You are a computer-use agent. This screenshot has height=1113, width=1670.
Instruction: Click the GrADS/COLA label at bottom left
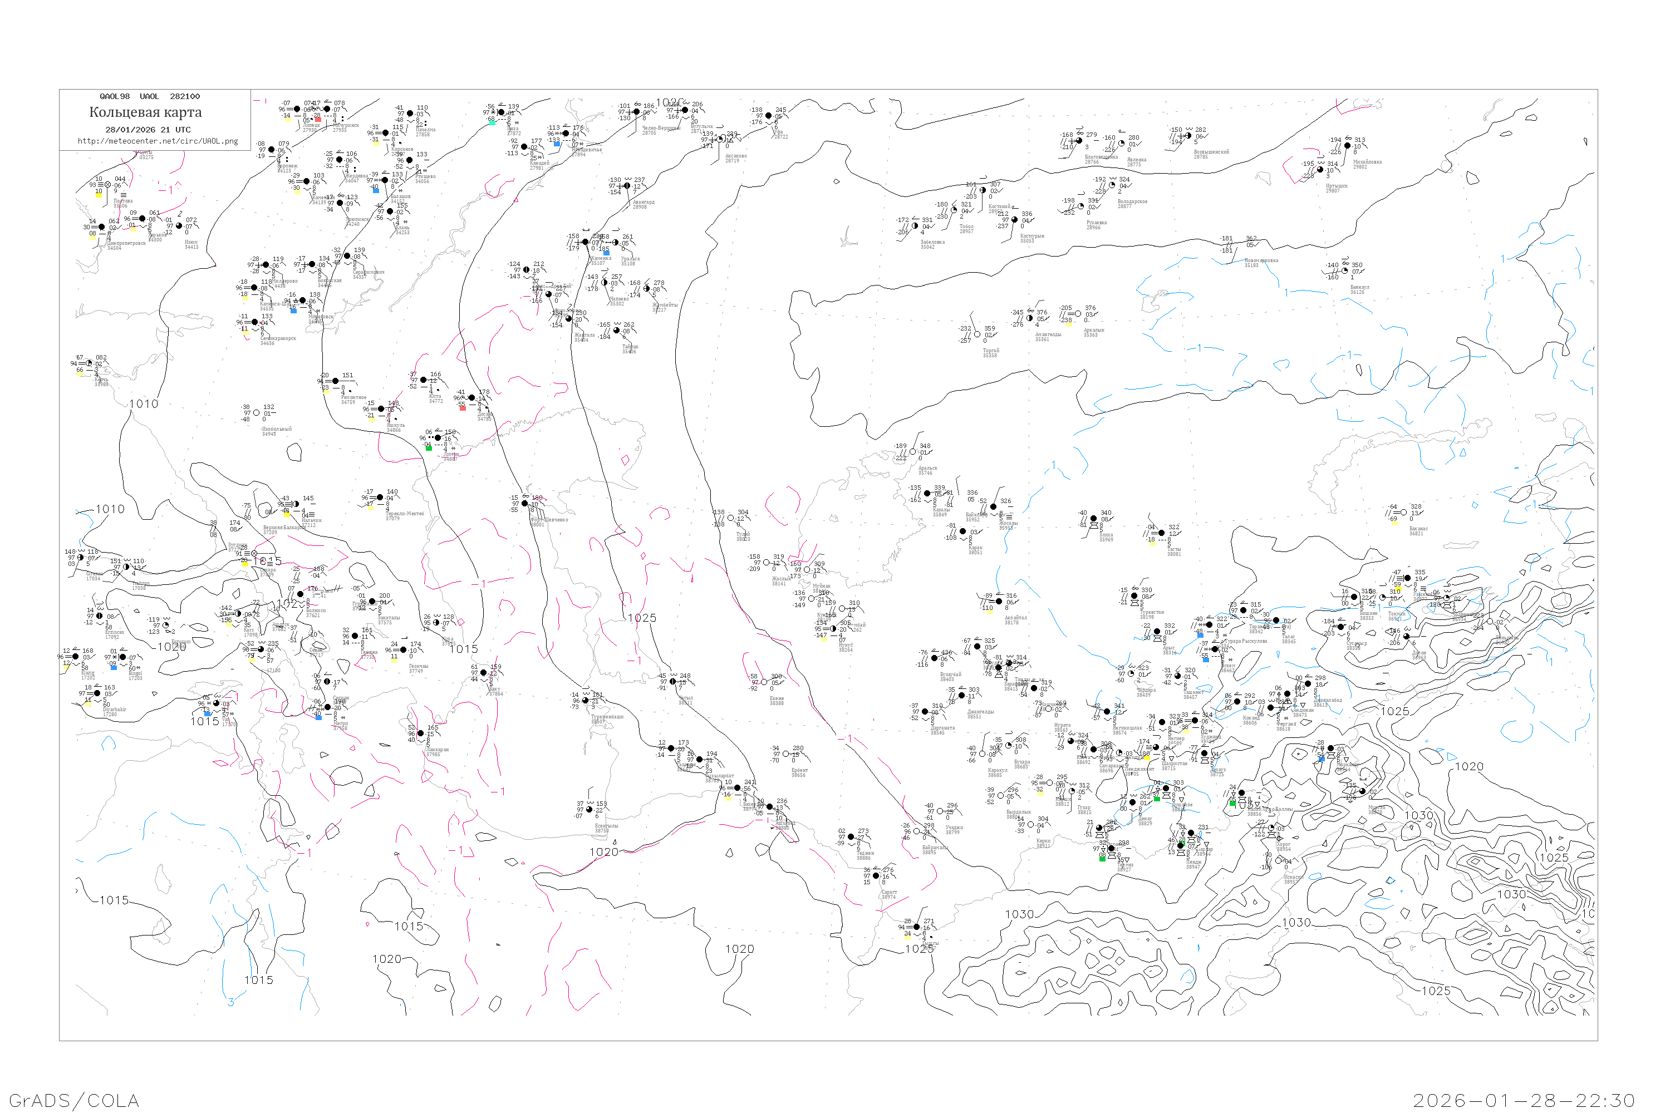[x=74, y=1100]
